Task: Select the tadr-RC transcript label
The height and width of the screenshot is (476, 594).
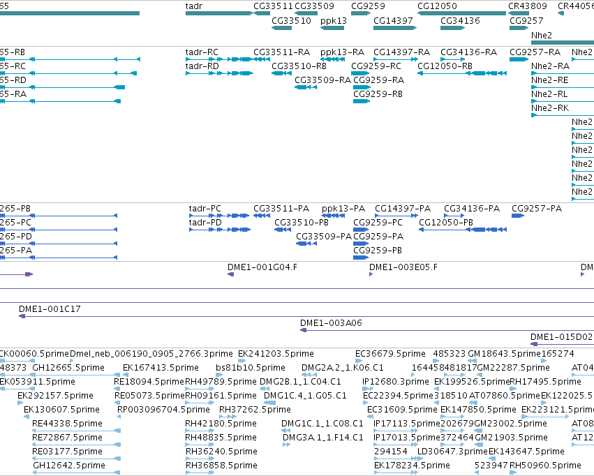Action: pos(202,52)
